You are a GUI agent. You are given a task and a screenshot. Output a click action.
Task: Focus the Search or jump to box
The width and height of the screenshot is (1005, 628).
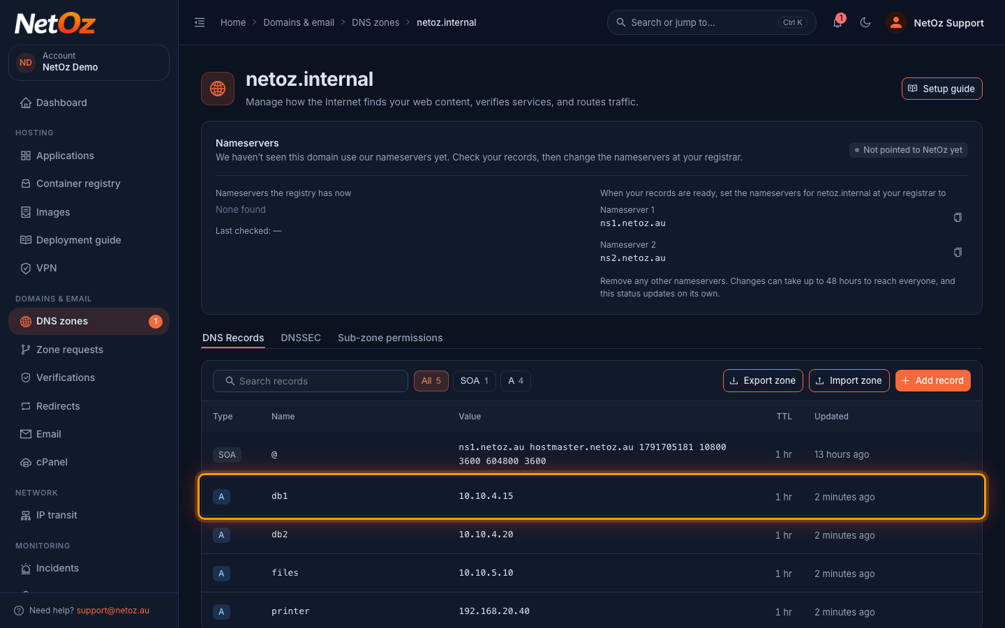712,22
